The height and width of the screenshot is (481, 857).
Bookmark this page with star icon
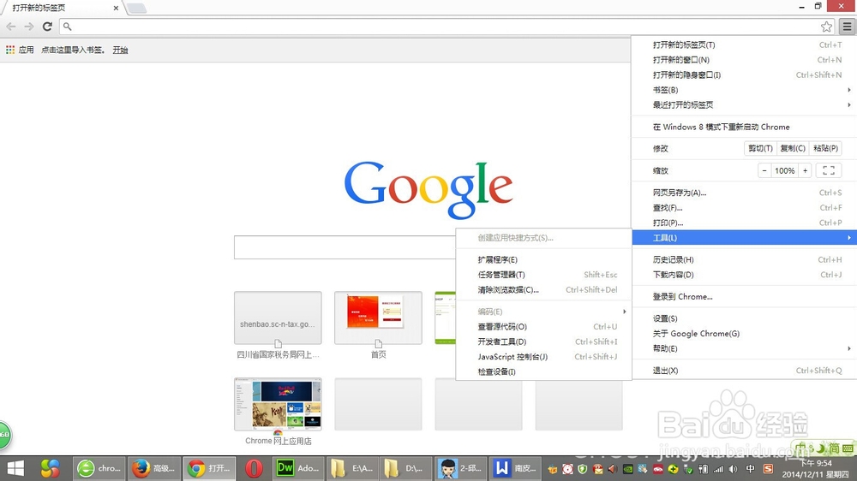(x=826, y=27)
